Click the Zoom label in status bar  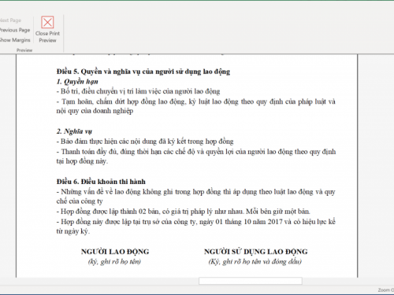(386, 289)
